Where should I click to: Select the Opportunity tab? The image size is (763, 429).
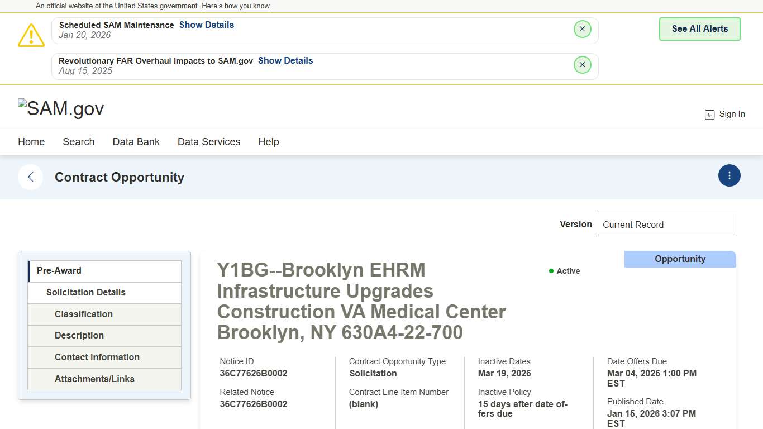click(x=680, y=259)
